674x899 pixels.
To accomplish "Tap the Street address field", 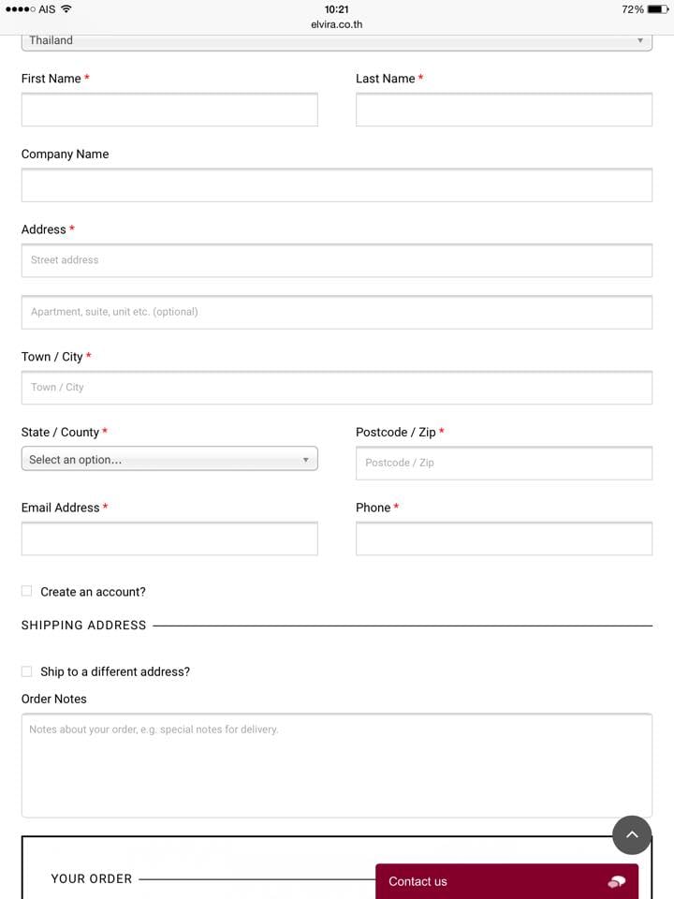I will (337, 260).
